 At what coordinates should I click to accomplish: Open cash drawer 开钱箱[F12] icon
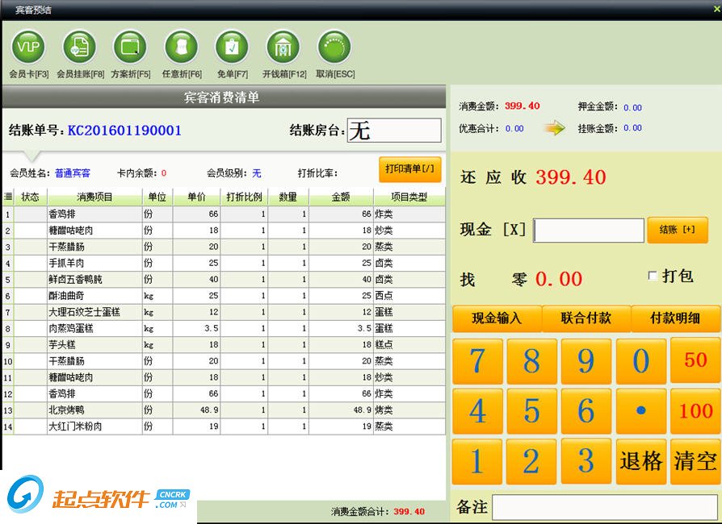pos(283,47)
